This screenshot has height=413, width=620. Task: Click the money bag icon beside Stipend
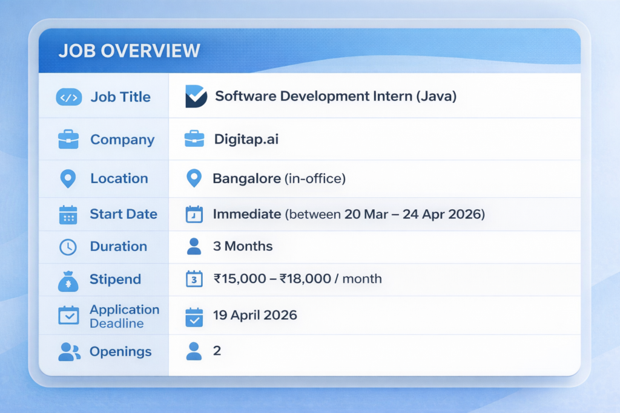(68, 280)
